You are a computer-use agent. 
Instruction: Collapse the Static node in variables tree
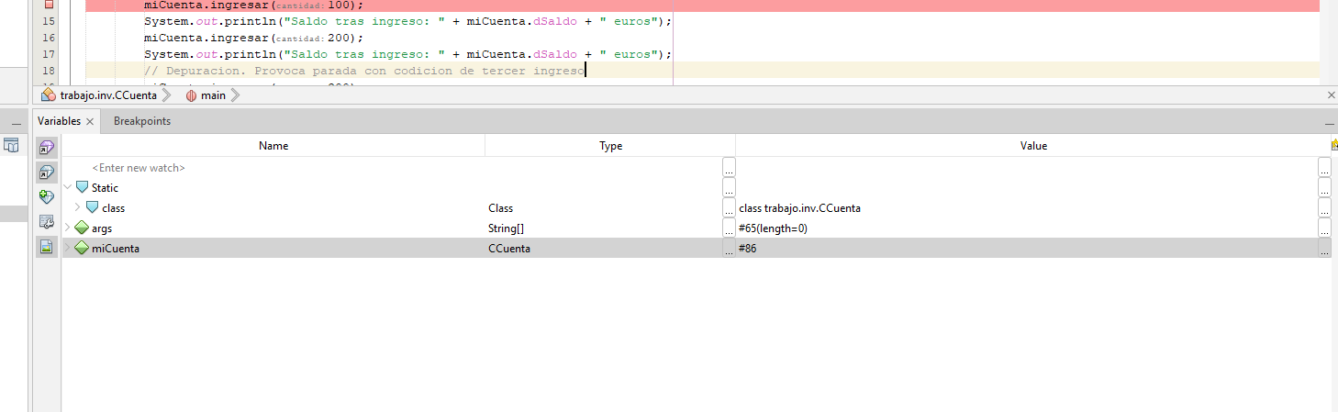tap(68, 187)
